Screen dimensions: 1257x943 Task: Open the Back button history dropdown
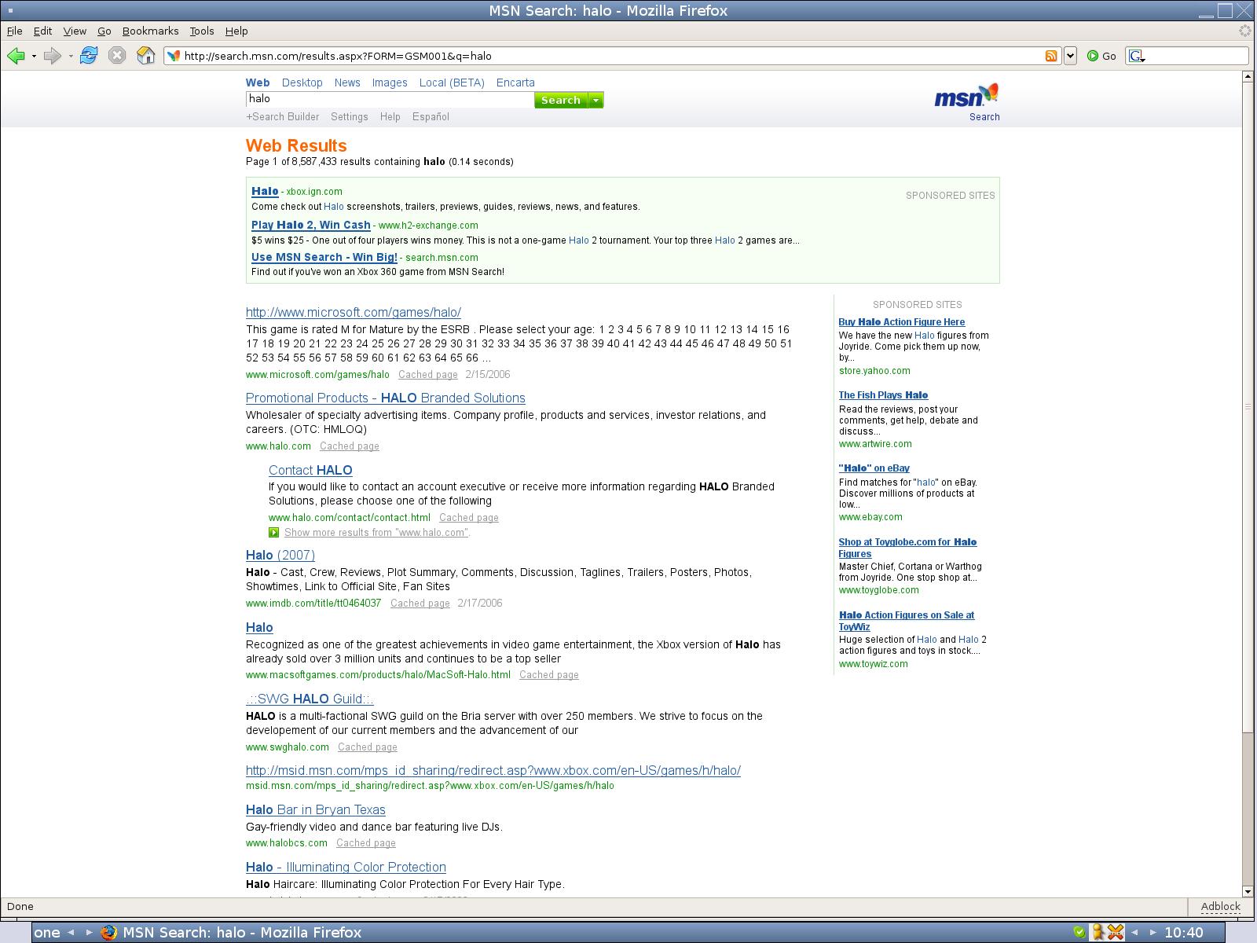point(34,56)
